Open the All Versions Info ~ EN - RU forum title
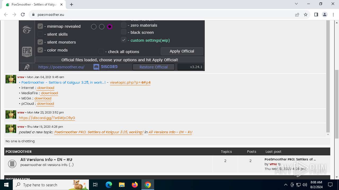339x190 pixels. coord(46,159)
